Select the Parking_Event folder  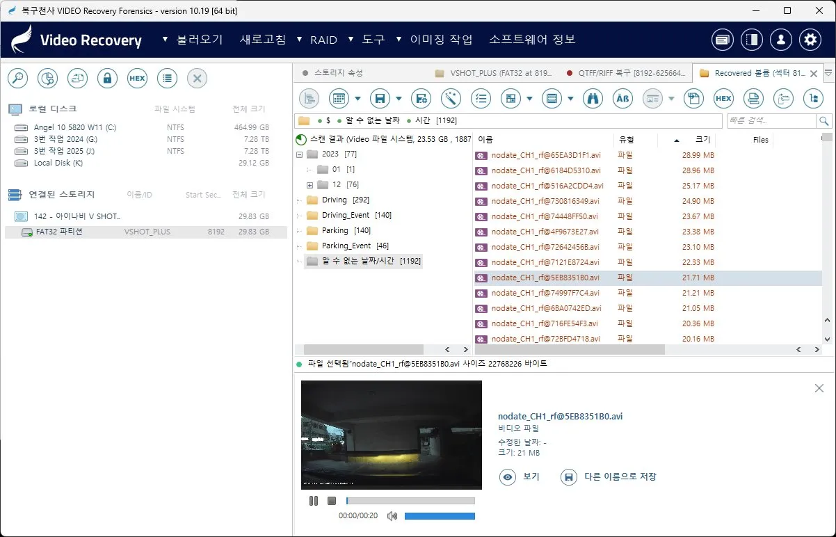click(348, 246)
